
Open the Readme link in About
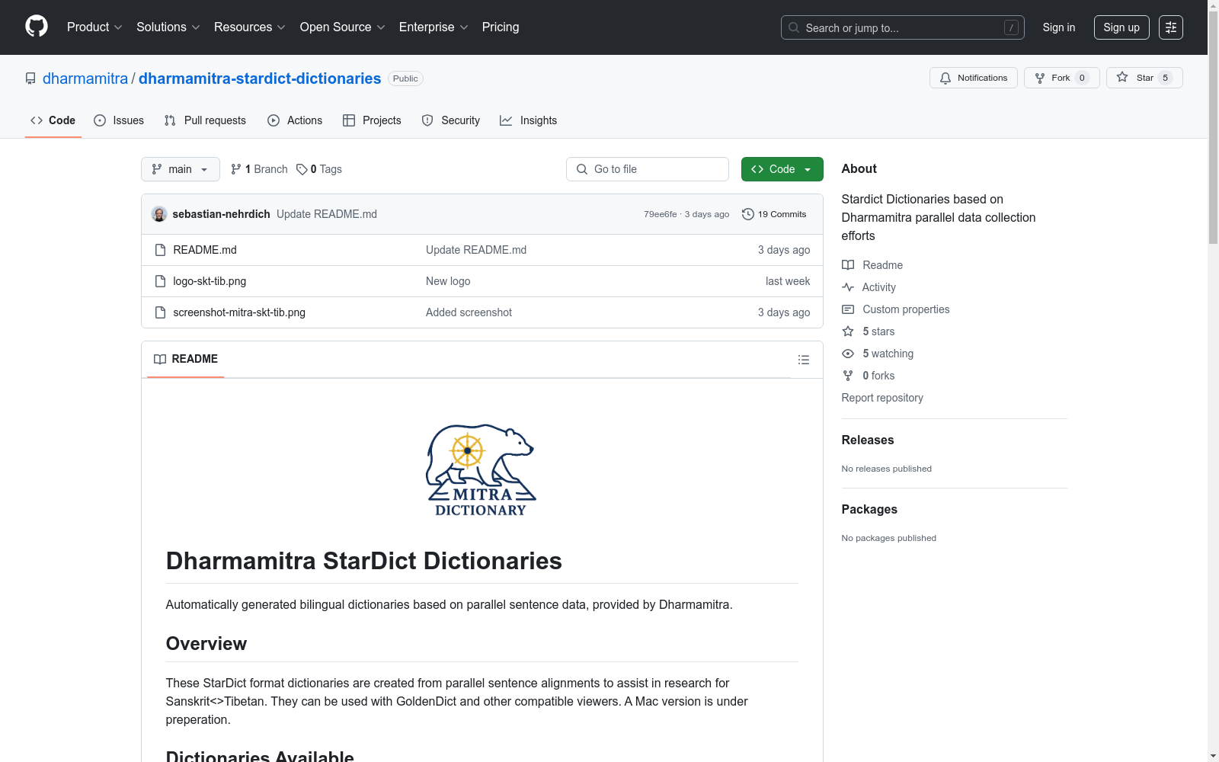coord(872,265)
